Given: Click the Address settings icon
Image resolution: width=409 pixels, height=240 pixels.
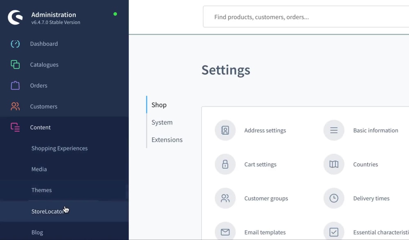Looking at the screenshot, I should (x=225, y=130).
